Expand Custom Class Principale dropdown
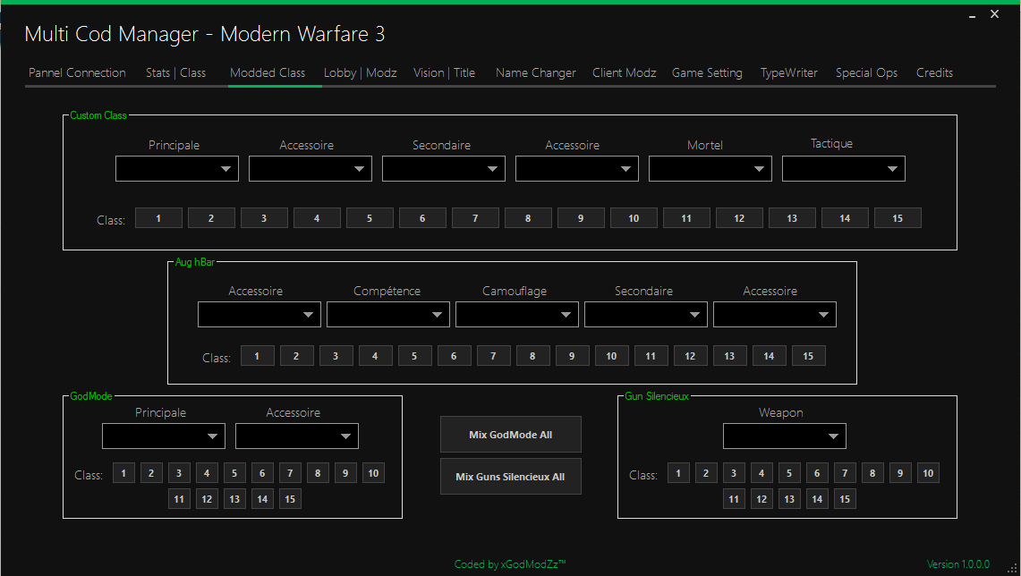Image resolution: width=1021 pixels, height=576 pixels. coord(177,168)
